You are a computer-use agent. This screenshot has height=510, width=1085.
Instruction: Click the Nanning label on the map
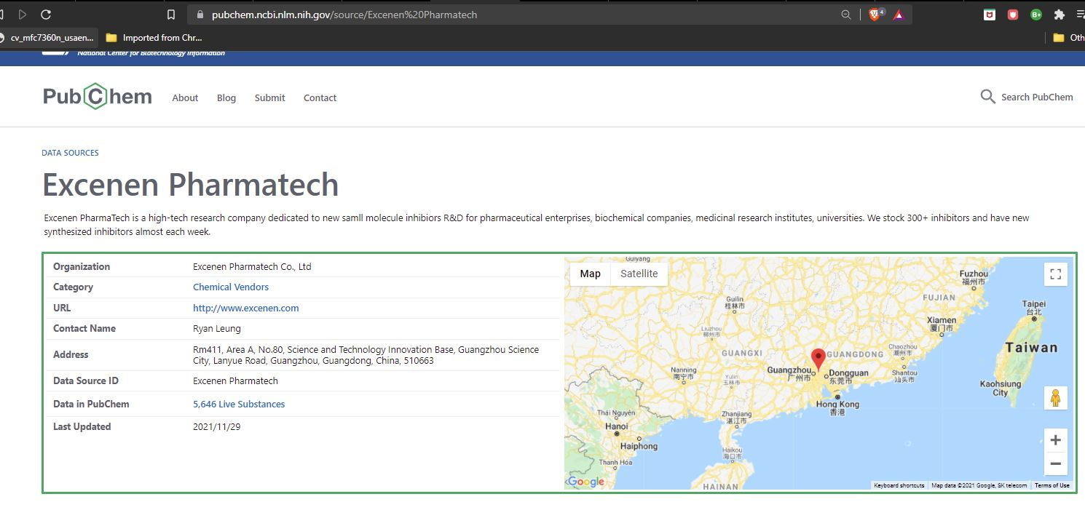coord(684,370)
